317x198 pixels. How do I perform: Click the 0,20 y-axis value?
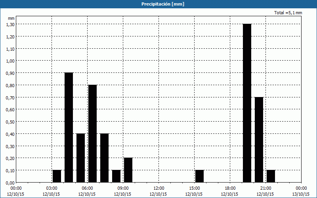(10, 158)
